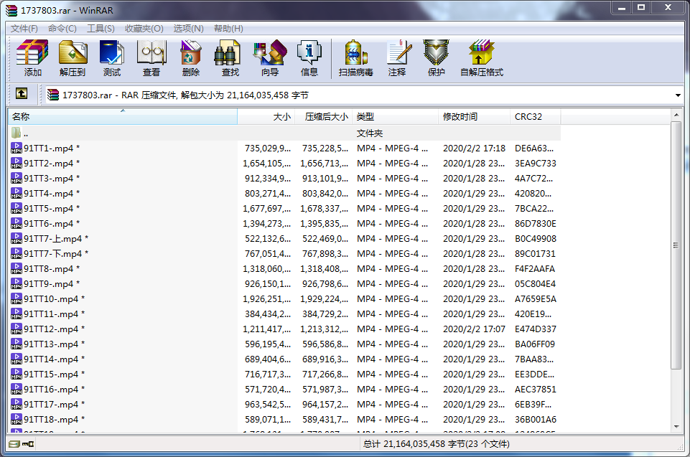
Task: Click the 查找 (Find) binoculars icon
Action: coord(228,52)
